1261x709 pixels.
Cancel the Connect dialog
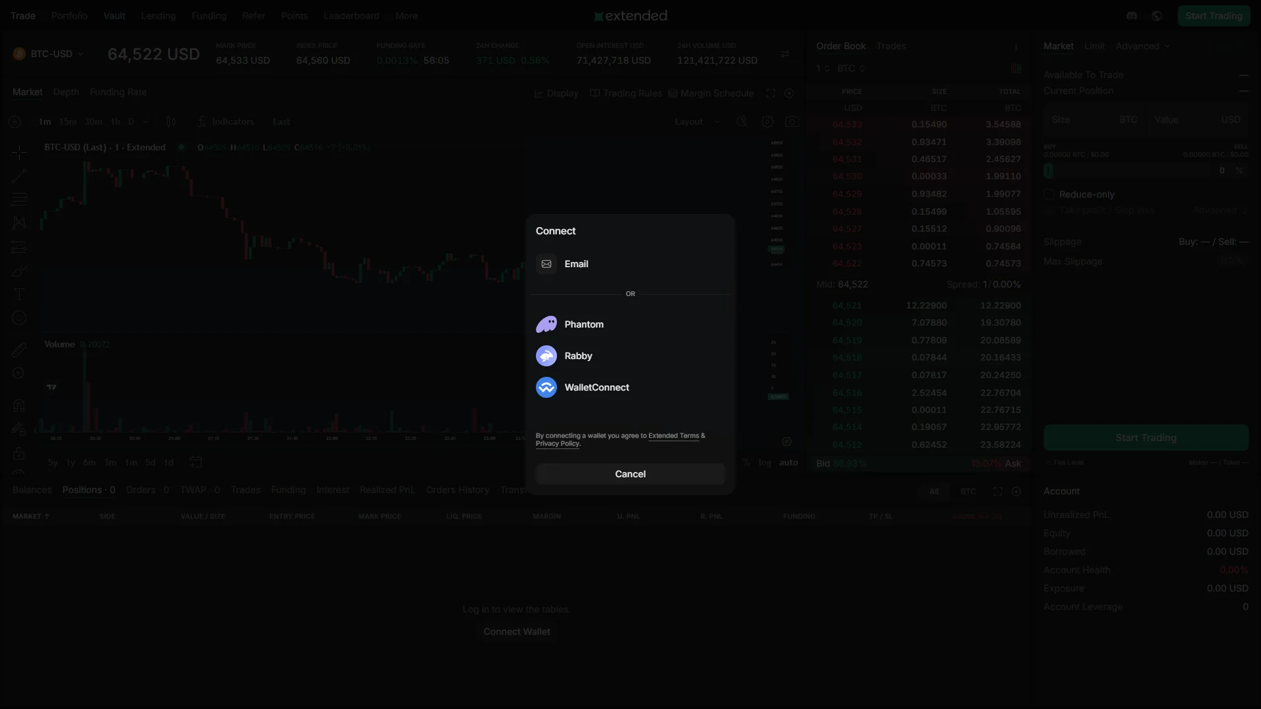click(630, 474)
